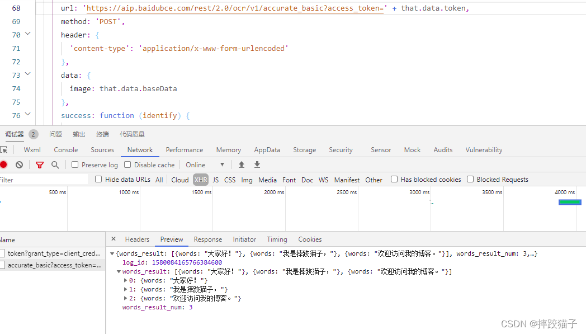Select the accurate_basic?access_token request row
Viewport: 586px width, 334px height.
click(x=53, y=265)
